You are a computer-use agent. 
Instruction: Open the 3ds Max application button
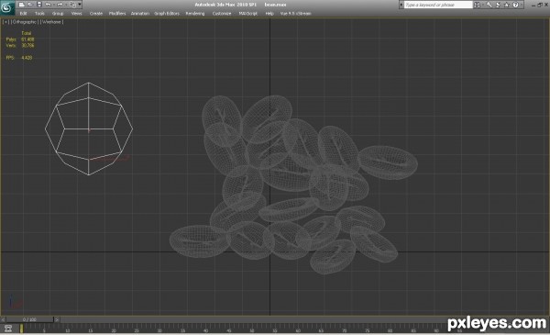pyautogui.click(x=7, y=7)
